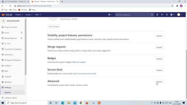Click the Windows taskbar search box
The height and width of the screenshot is (105, 187).
click(27, 103)
